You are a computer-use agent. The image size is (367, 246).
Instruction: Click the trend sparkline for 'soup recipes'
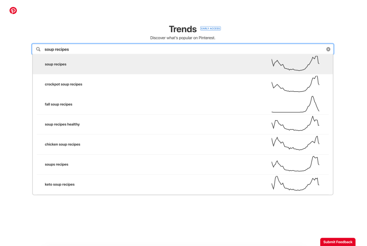pos(295,63)
